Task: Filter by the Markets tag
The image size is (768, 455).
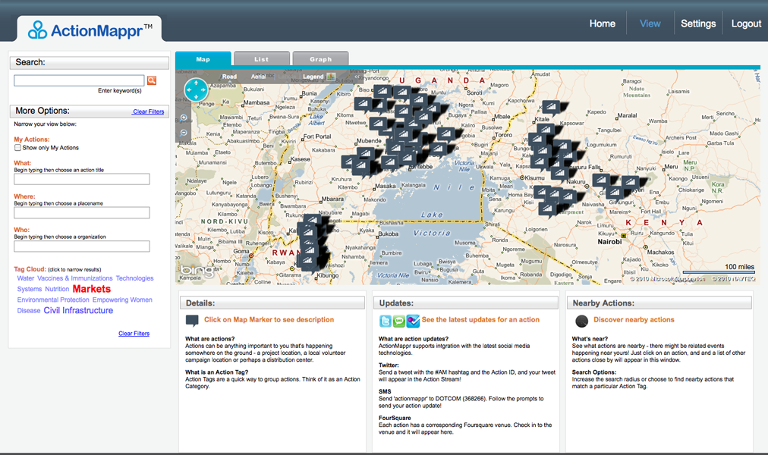Action: (x=92, y=289)
